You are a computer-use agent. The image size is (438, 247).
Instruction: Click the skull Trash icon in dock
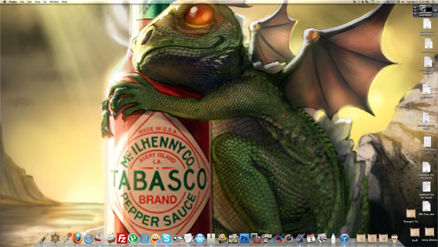coord(394,239)
